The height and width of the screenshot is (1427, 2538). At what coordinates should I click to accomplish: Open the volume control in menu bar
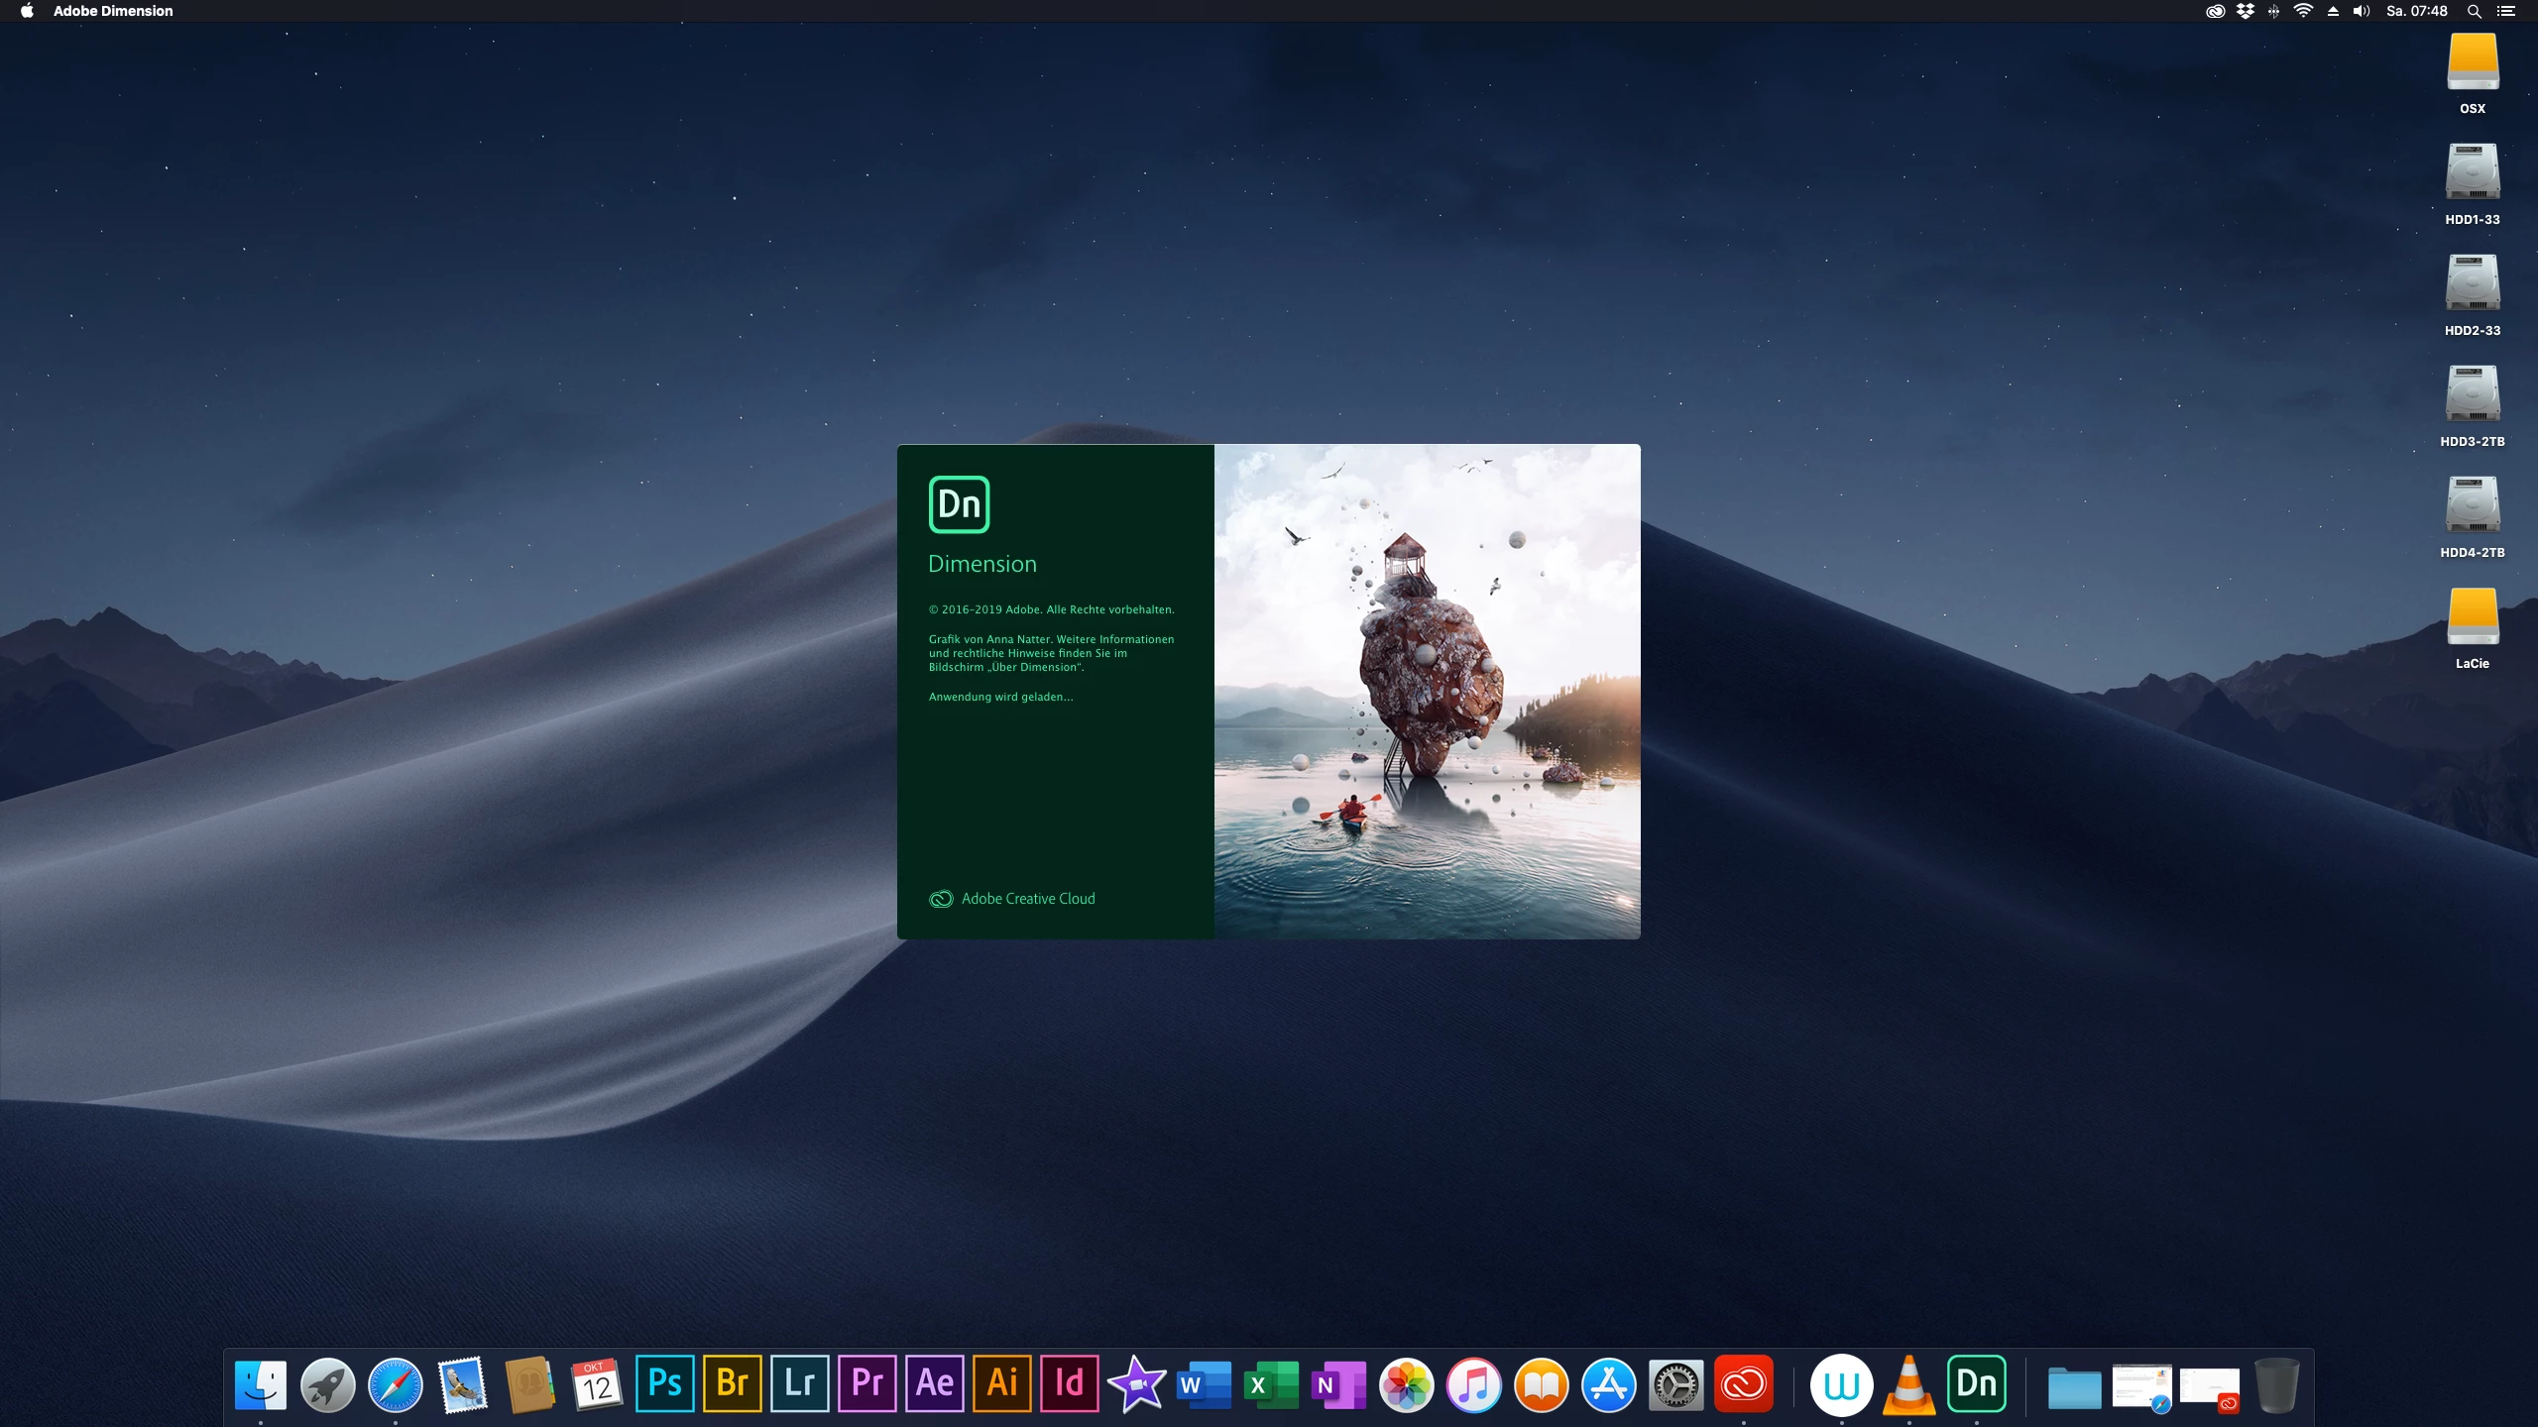click(x=2361, y=11)
